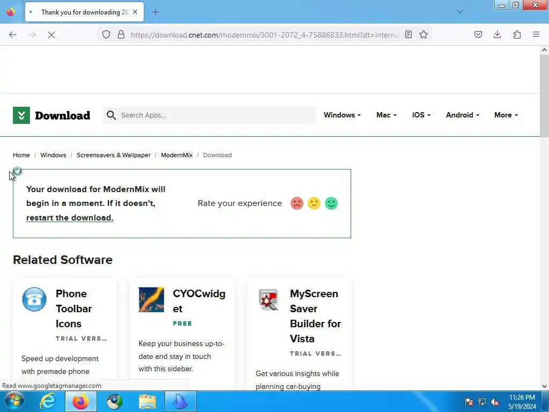The width and height of the screenshot is (549, 412).
Task: Open the ModernMix breadcrumb link
Action: pyautogui.click(x=177, y=155)
